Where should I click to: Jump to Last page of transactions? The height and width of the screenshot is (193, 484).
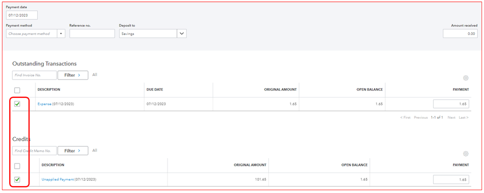click(464, 118)
